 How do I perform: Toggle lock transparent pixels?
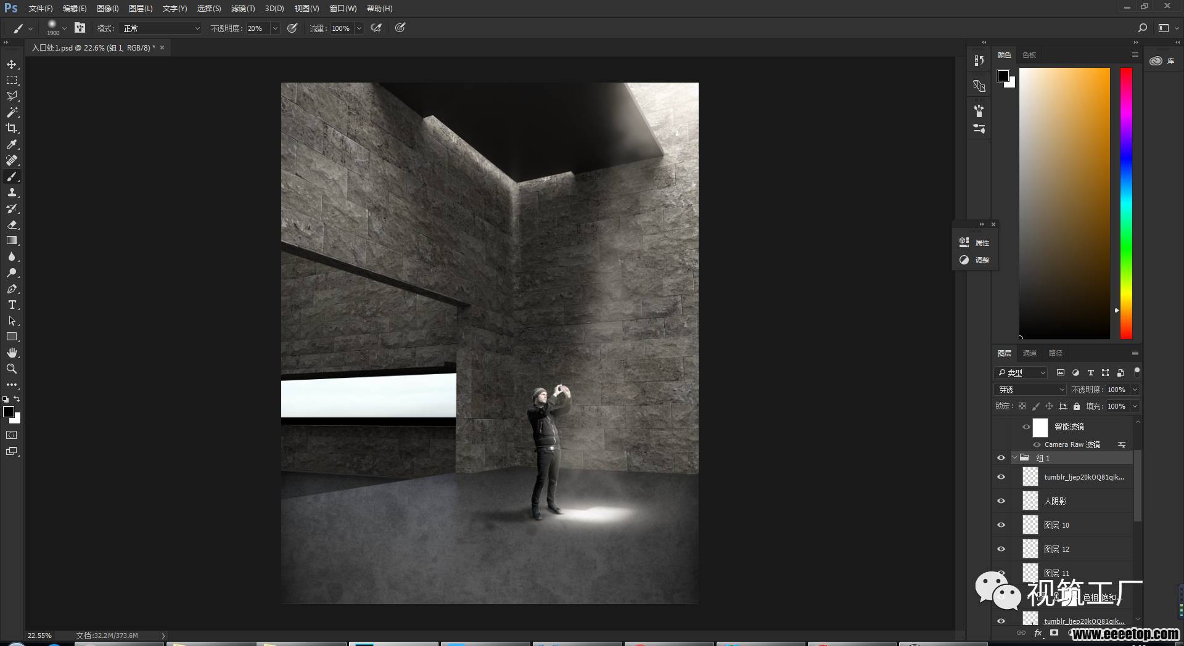(1022, 406)
